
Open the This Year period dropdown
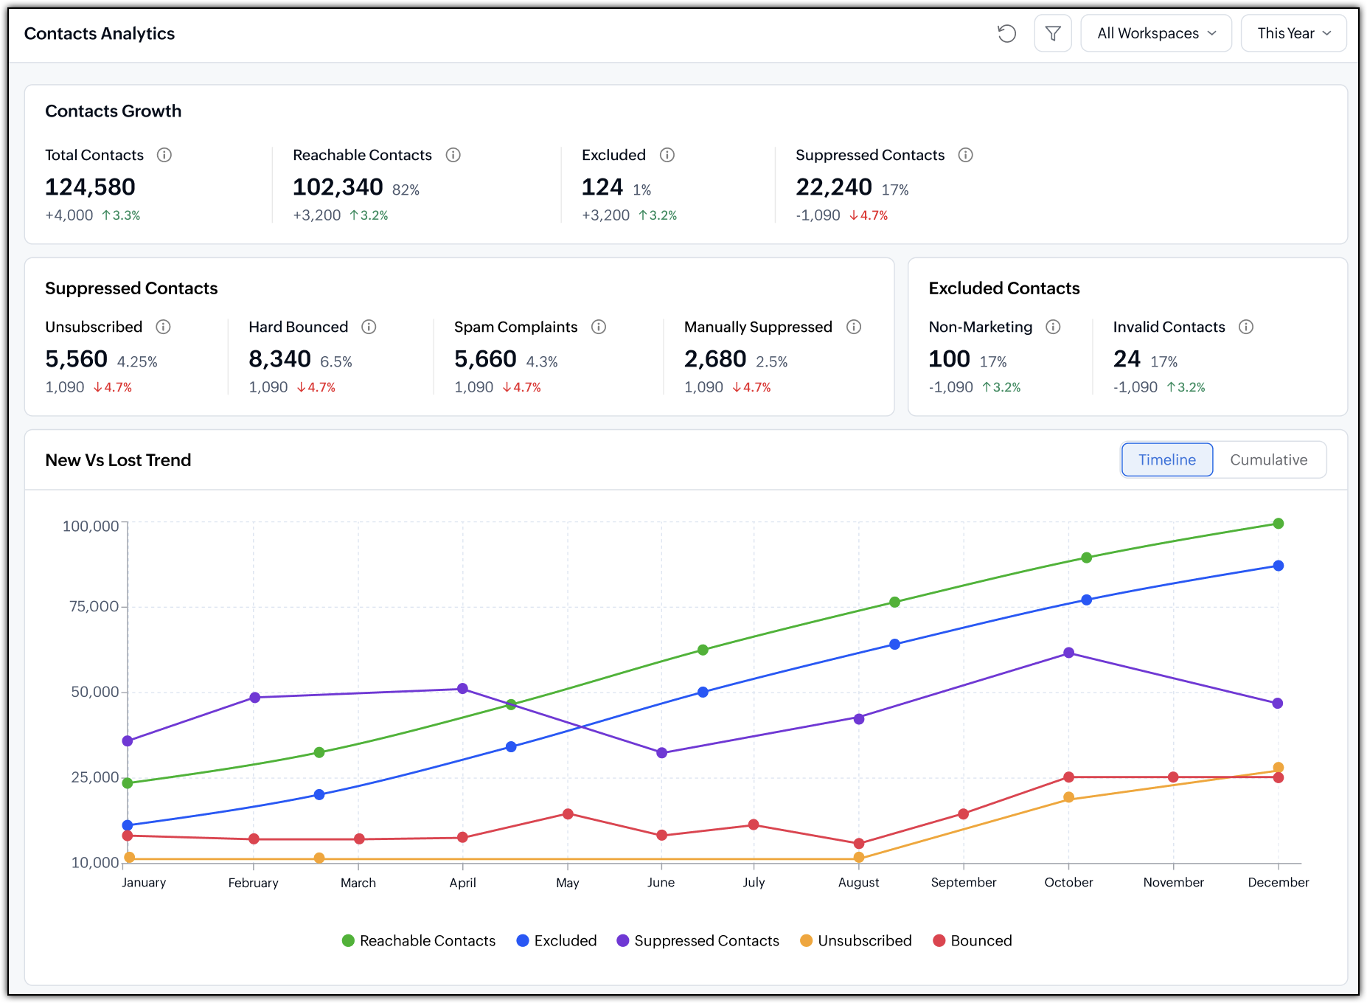1294,33
